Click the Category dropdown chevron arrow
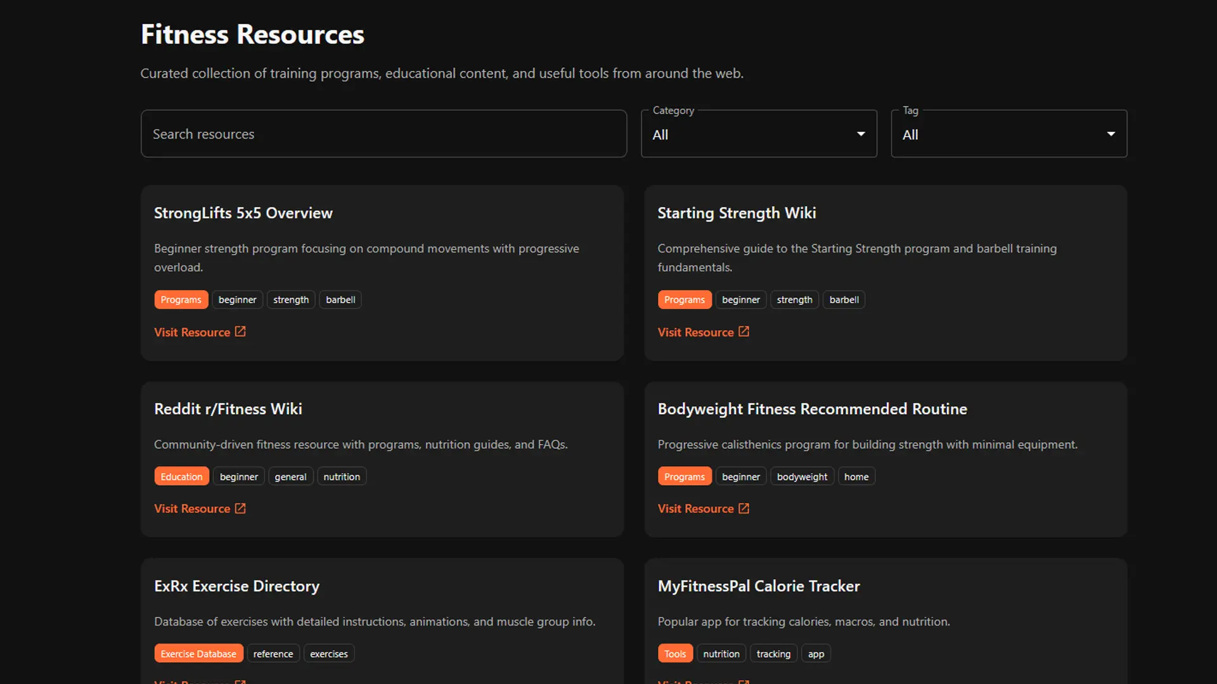This screenshot has width=1217, height=684. (861, 134)
